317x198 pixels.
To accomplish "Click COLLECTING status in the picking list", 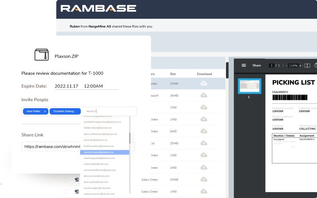I will (x=307, y=129).
